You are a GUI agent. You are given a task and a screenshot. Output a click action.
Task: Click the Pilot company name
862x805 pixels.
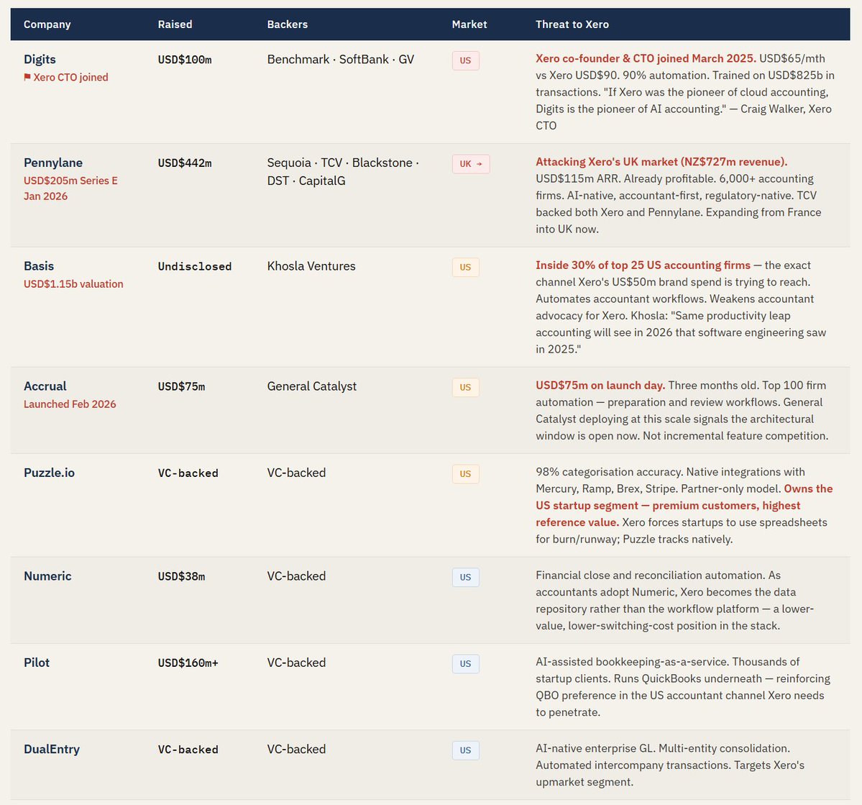coord(36,663)
